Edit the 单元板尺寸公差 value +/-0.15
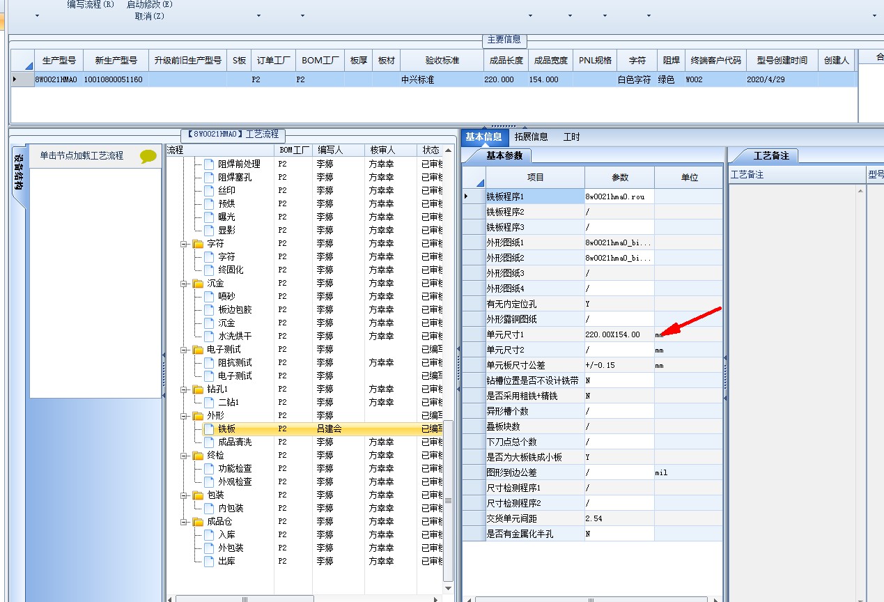The width and height of the screenshot is (884, 602). (619, 365)
